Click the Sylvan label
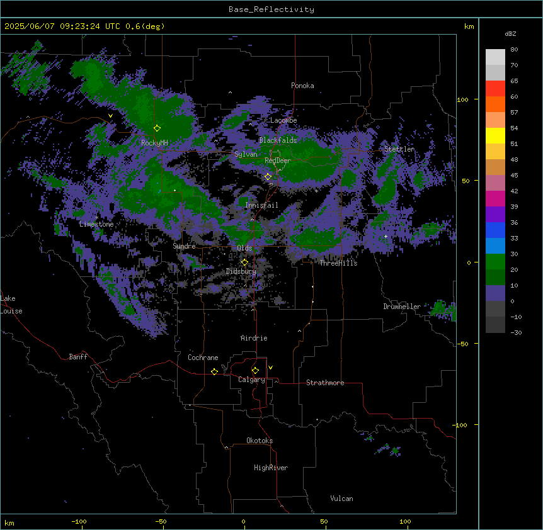Viewport: 543px width, 530px height. point(246,154)
